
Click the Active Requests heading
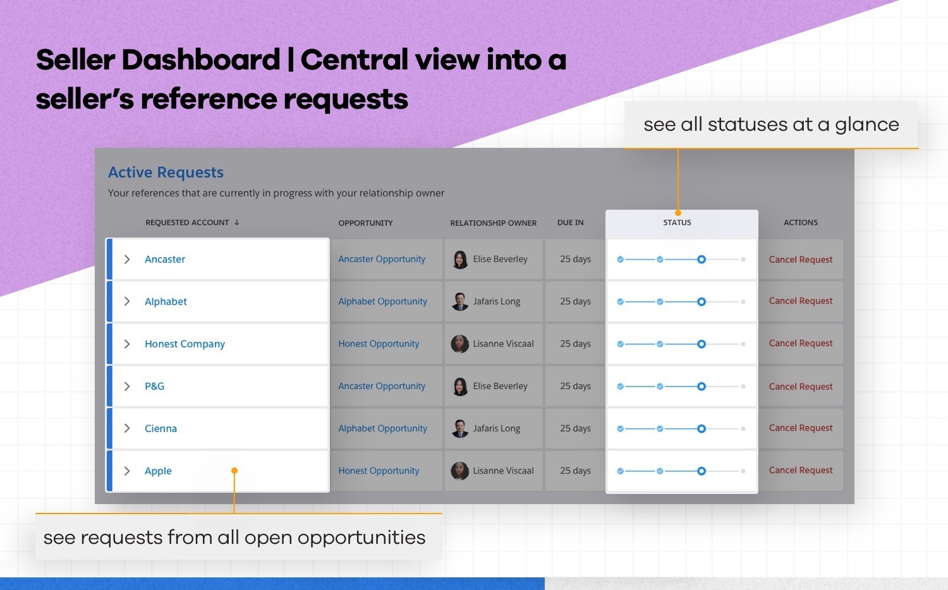(166, 172)
